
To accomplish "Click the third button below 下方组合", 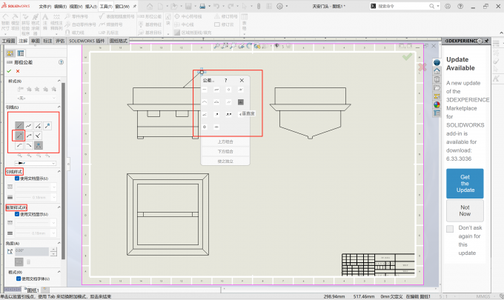I will tap(225, 161).
